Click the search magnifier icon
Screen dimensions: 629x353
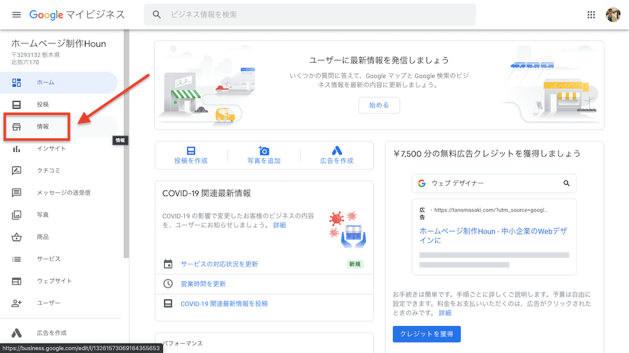[x=157, y=15]
